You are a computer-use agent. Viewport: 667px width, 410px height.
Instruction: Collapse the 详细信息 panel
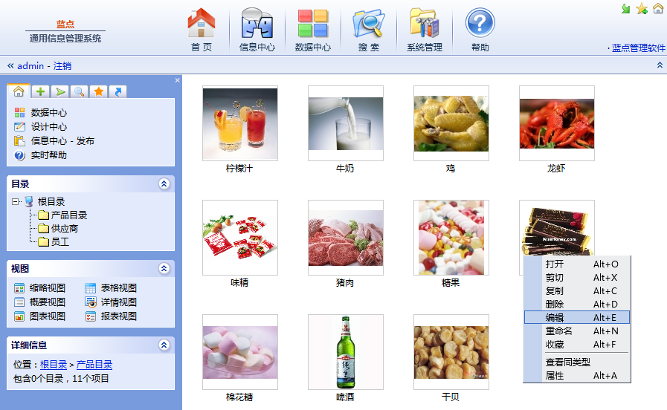click(x=164, y=345)
